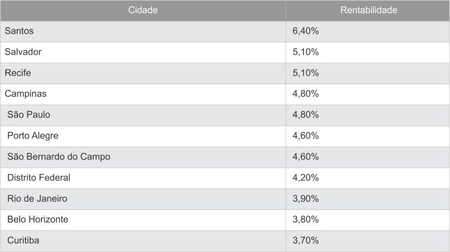
Task: Click the 3,90% rentabilidade value
Action: [x=305, y=198]
